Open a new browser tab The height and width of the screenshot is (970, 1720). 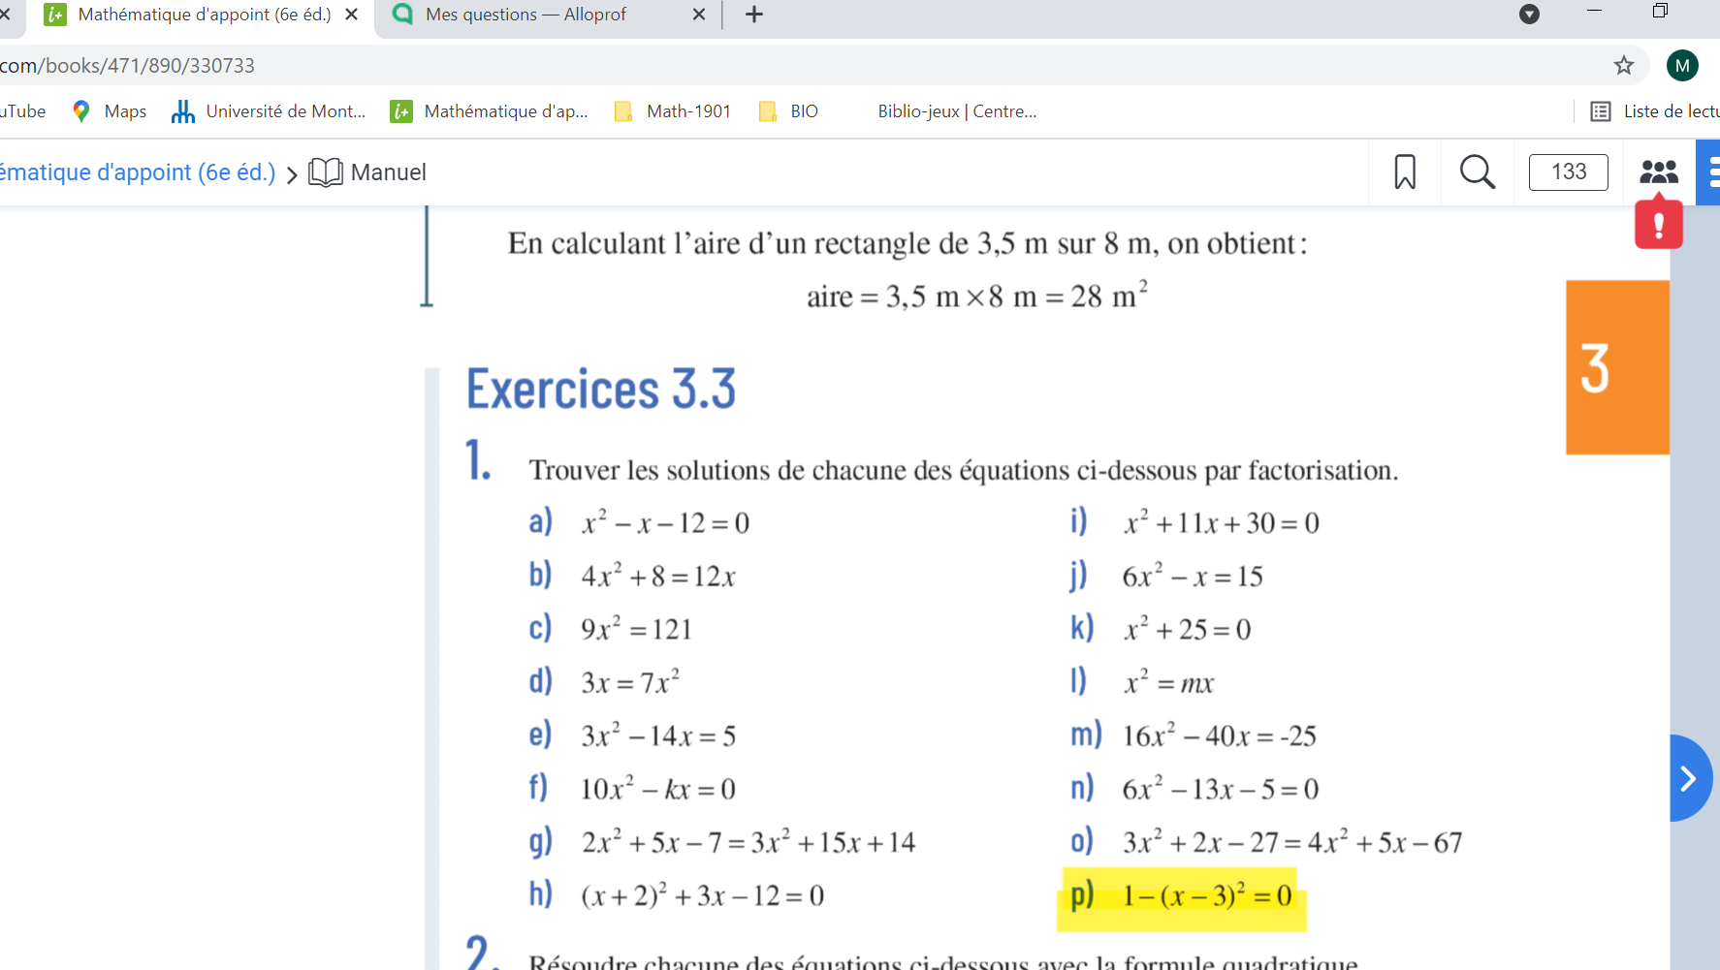pos(754,15)
